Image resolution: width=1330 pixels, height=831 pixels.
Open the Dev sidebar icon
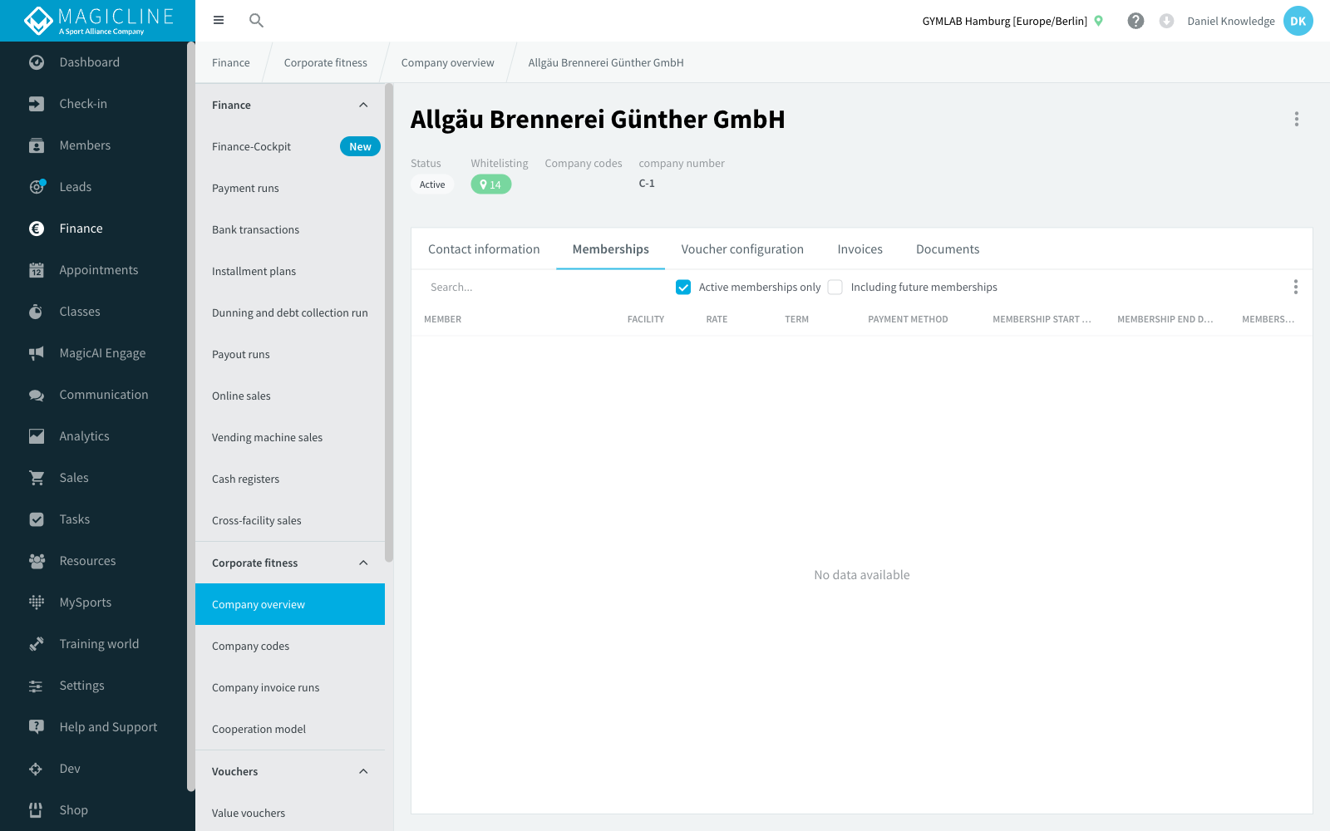pyautogui.click(x=37, y=769)
